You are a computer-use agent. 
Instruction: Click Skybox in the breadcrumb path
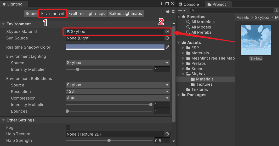tap(262, 17)
